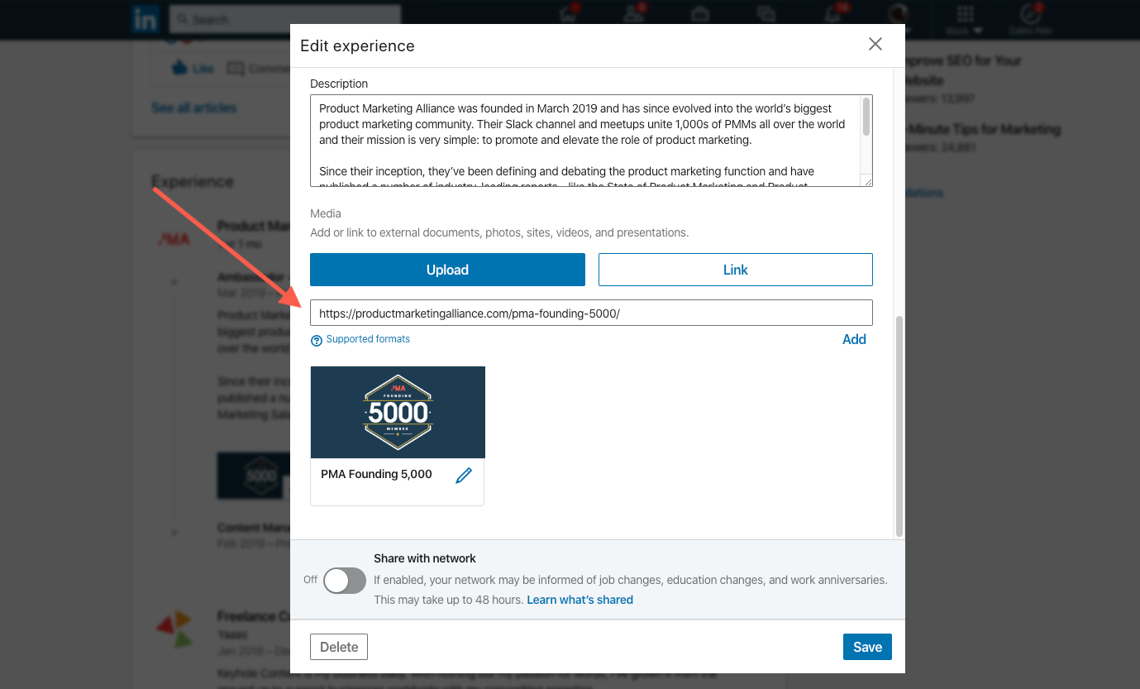This screenshot has width=1140, height=689.
Task: Toggle the Share with network switch
Action: tap(345, 581)
